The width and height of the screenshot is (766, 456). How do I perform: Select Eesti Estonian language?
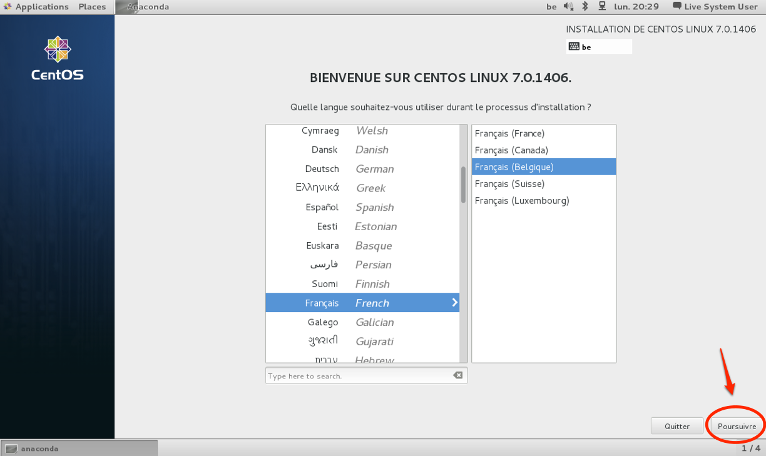pyautogui.click(x=362, y=226)
